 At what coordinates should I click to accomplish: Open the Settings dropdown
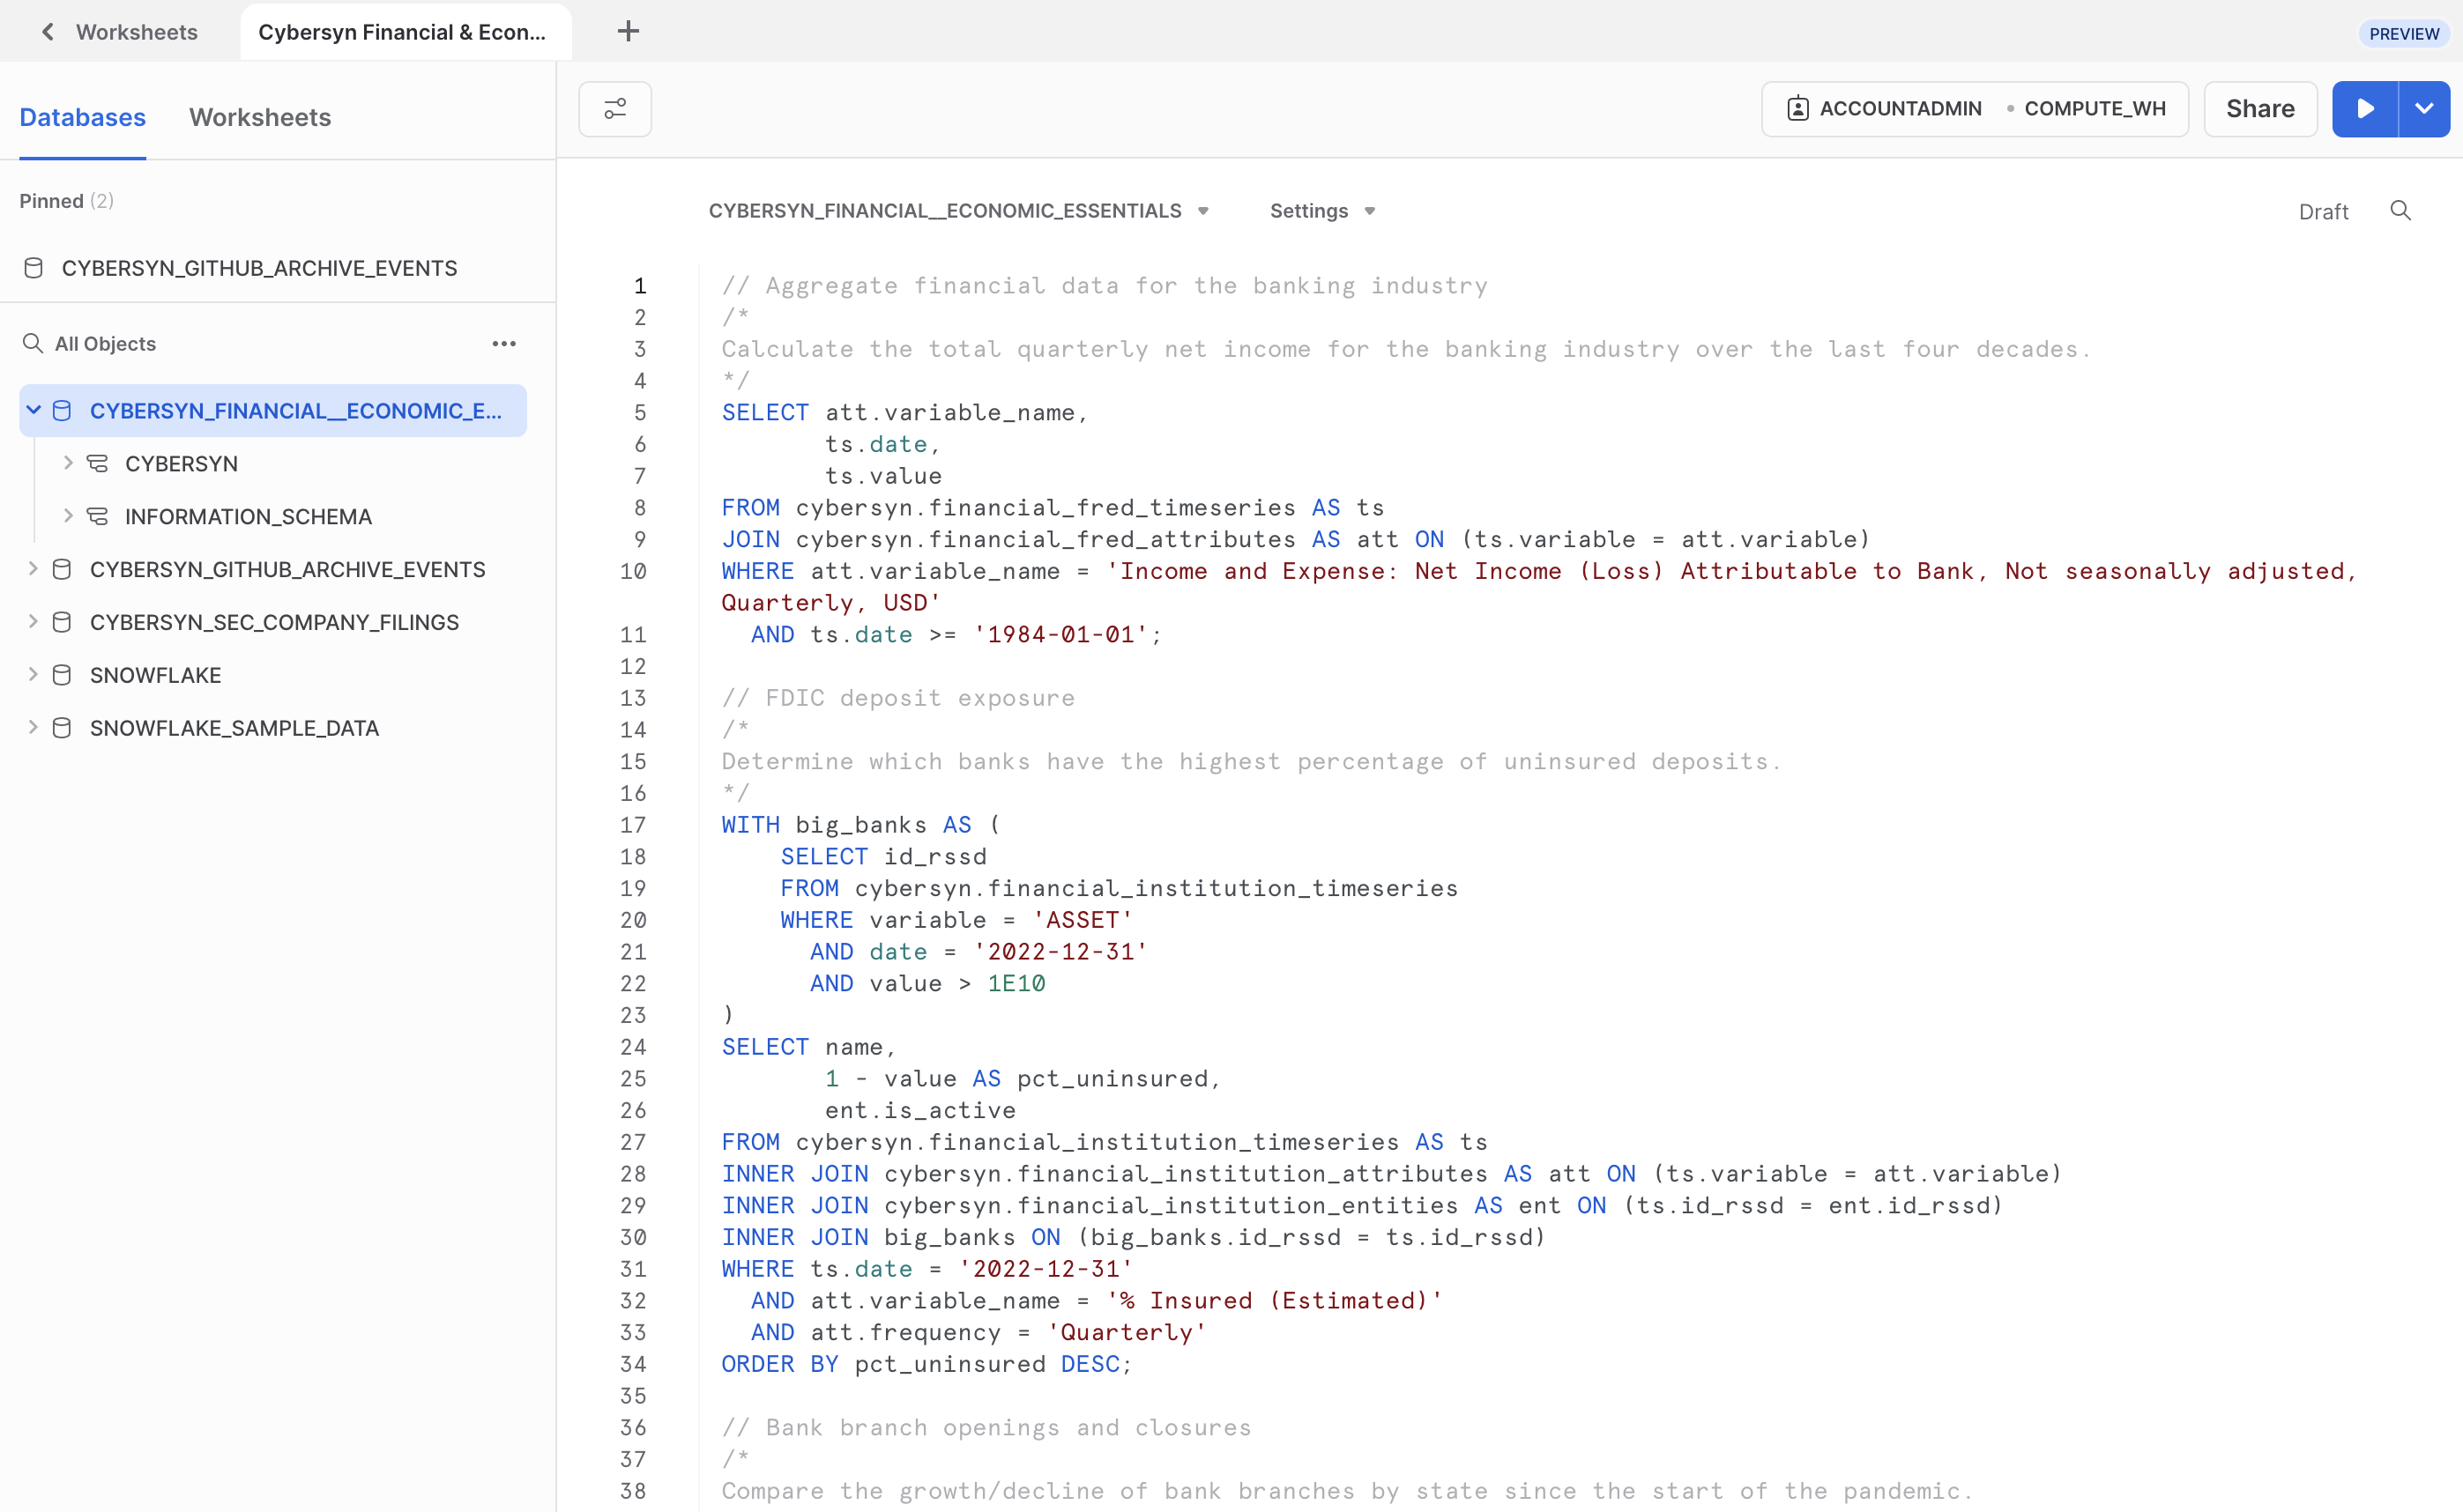(1321, 210)
